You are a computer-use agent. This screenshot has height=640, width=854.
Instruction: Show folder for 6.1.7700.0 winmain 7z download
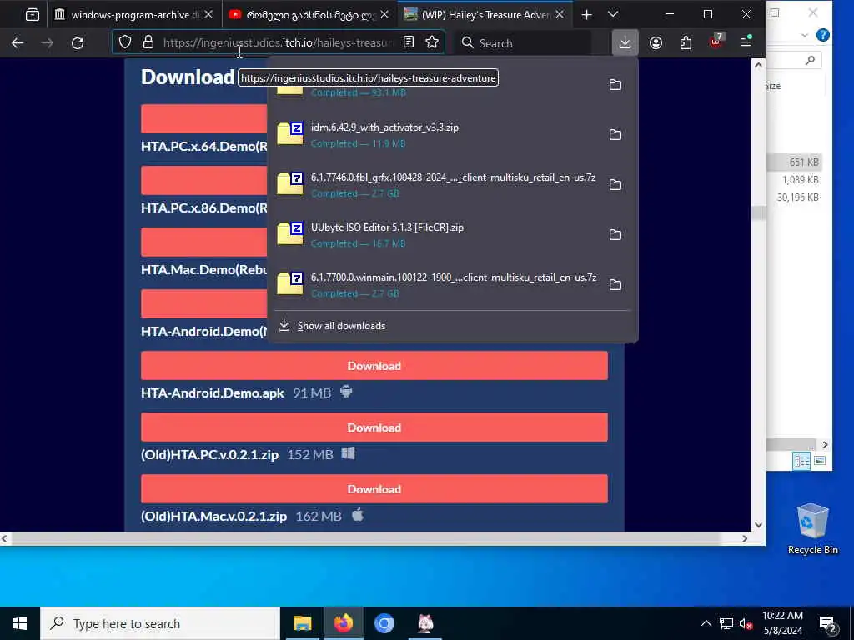[615, 285]
